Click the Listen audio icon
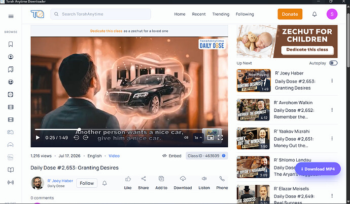The height and width of the screenshot is (204, 350). (x=204, y=179)
